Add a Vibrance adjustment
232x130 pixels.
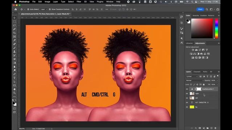point(207,50)
